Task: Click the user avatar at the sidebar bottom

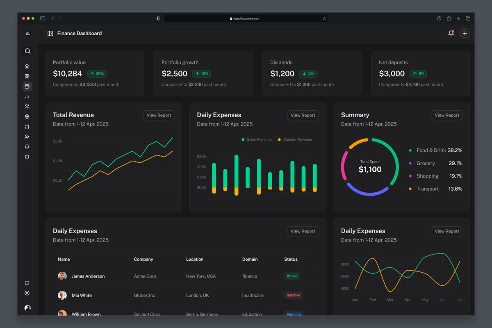Action: pos(27,308)
